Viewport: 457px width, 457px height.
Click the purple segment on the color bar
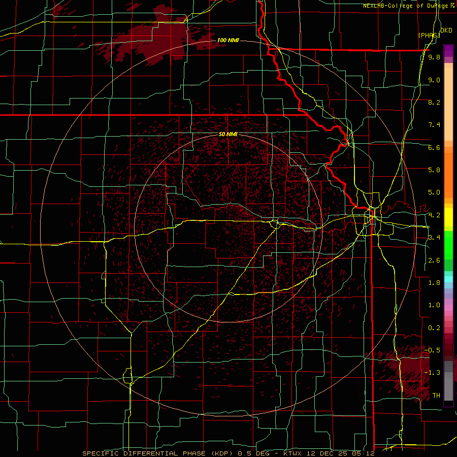click(448, 51)
